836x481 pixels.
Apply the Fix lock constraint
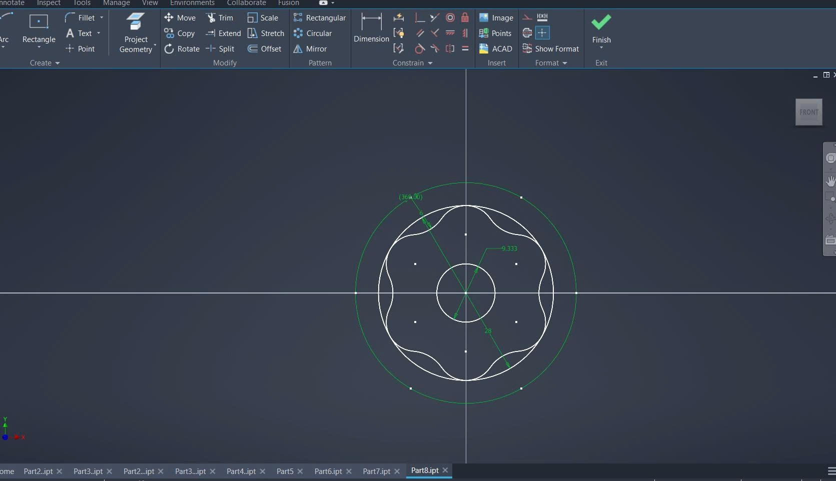pyautogui.click(x=465, y=18)
